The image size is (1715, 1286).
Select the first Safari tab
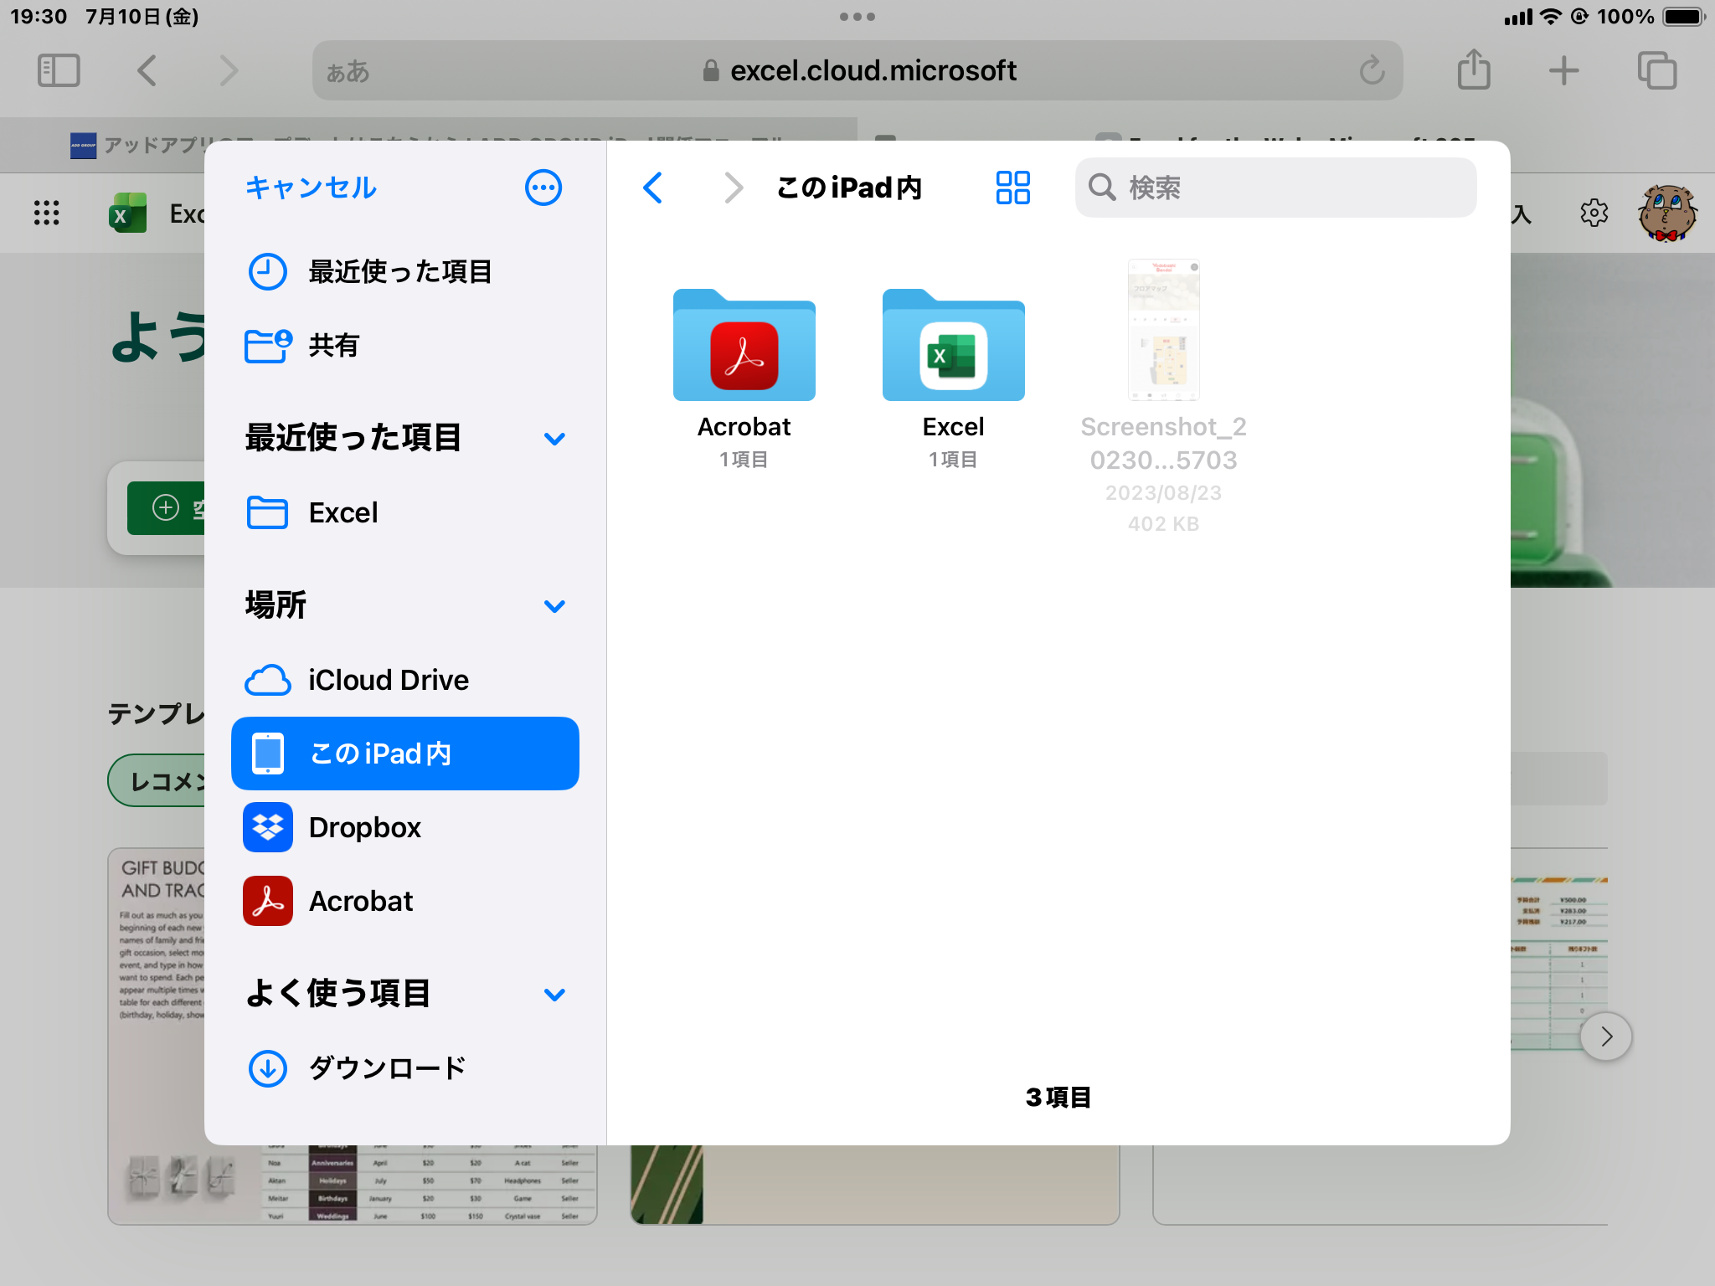coord(429,144)
